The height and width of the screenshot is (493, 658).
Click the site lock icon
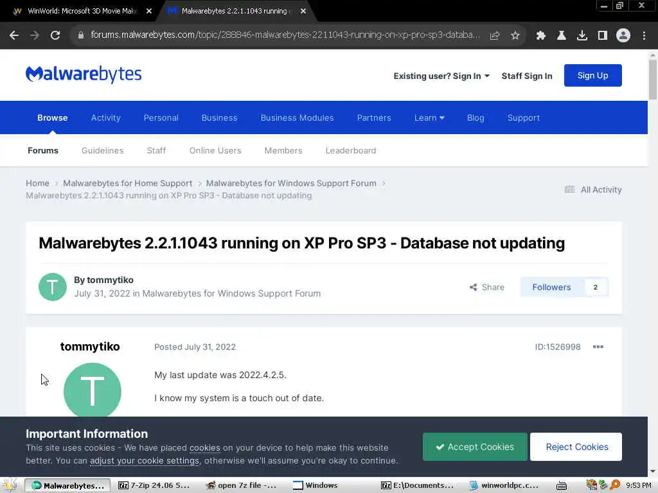pyautogui.click(x=81, y=35)
